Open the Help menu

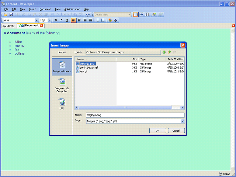86,9
